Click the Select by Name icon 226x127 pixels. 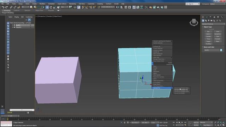[x=35, y=7]
